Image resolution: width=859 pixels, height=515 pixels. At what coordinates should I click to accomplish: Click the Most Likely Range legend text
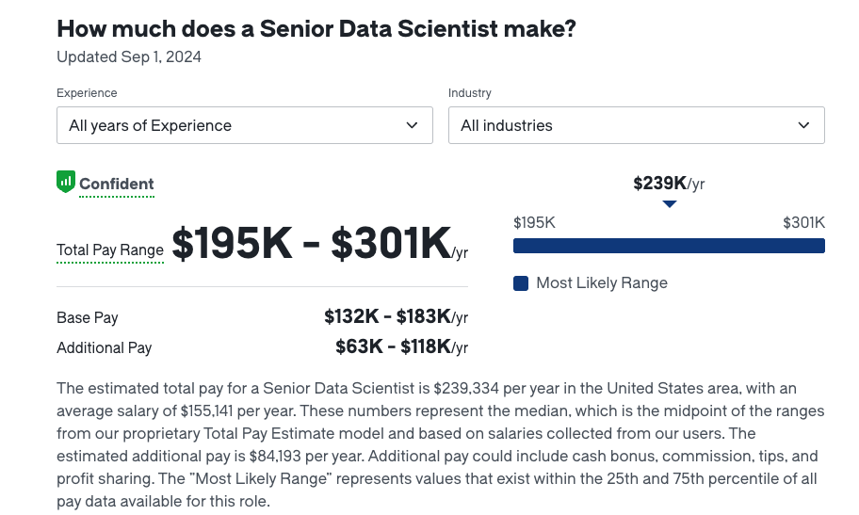coord(602,283)
